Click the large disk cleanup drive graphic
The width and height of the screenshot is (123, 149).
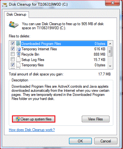pyautogui.click(x=14, y=25)
